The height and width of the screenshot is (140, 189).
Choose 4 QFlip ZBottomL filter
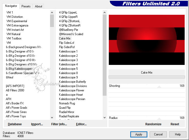coord(69,21)
